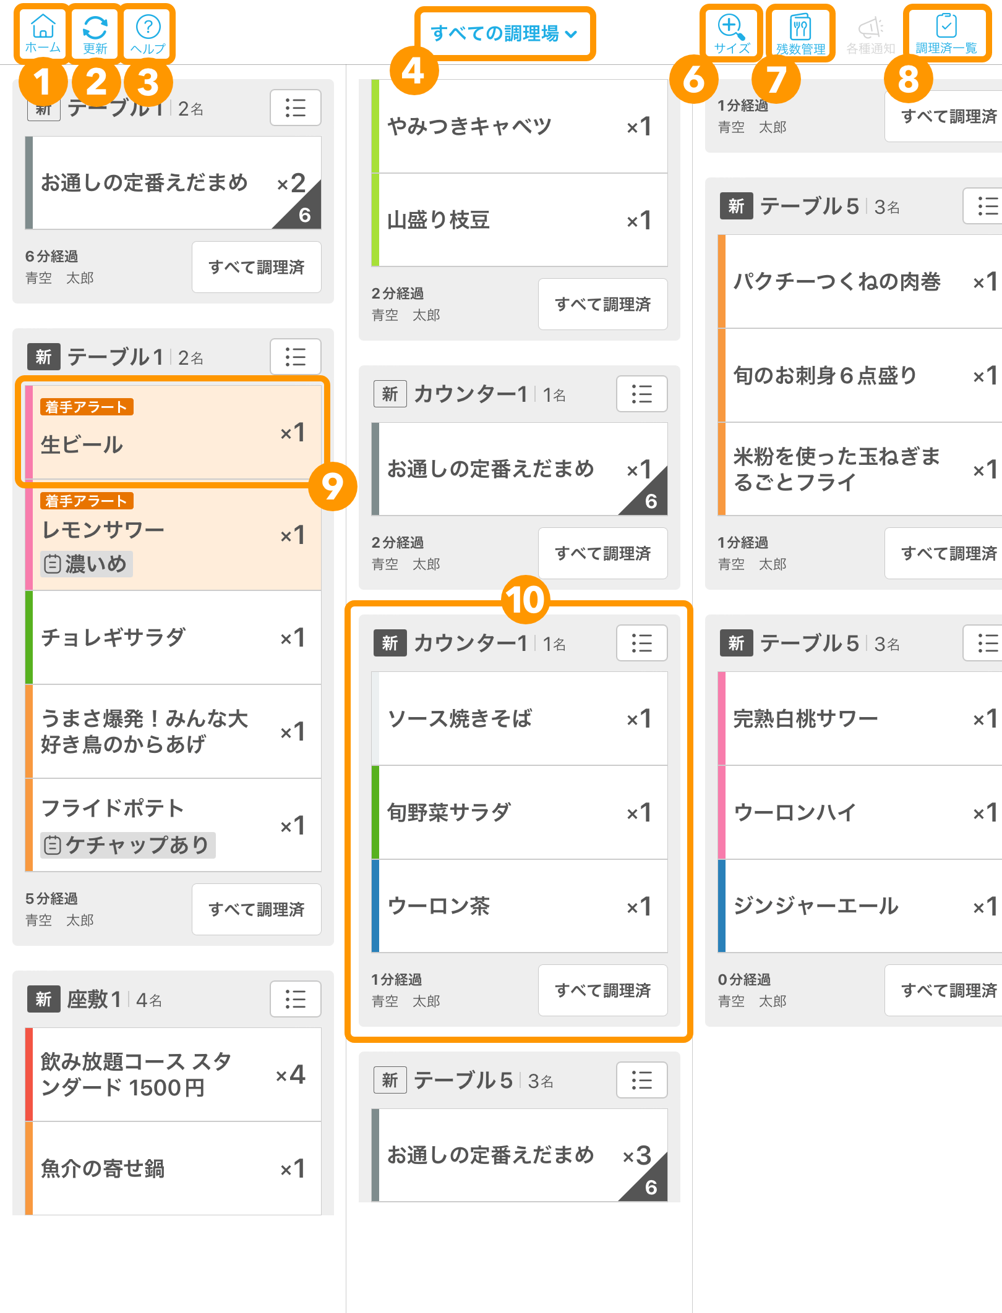
Task: Select the フライドポテト order row
Action: pyautogui.click(x=173, y=825)
